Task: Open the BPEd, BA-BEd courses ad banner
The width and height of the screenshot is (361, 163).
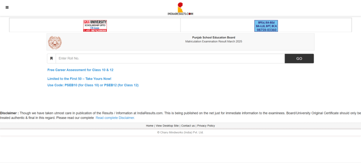Action: click(x=266, y=26)
